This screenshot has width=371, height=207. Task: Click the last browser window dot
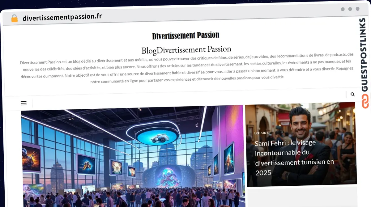click(357, 9)
